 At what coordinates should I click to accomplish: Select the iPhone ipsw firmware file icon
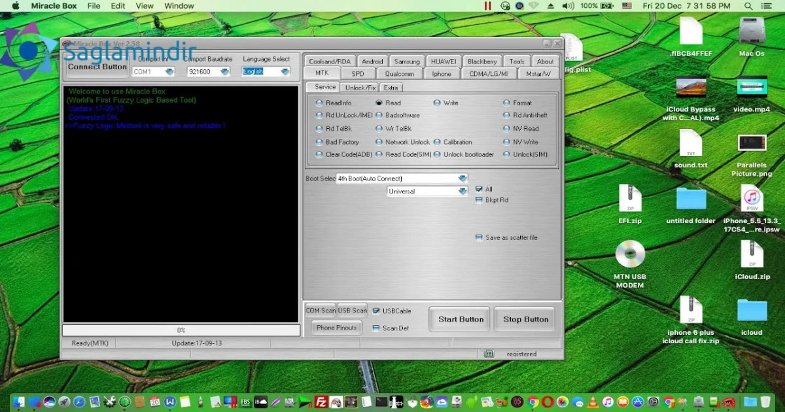(x=752, y=199)
